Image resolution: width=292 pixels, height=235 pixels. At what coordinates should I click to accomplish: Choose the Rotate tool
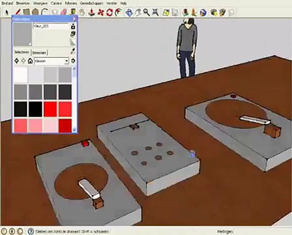coord(110,12)
